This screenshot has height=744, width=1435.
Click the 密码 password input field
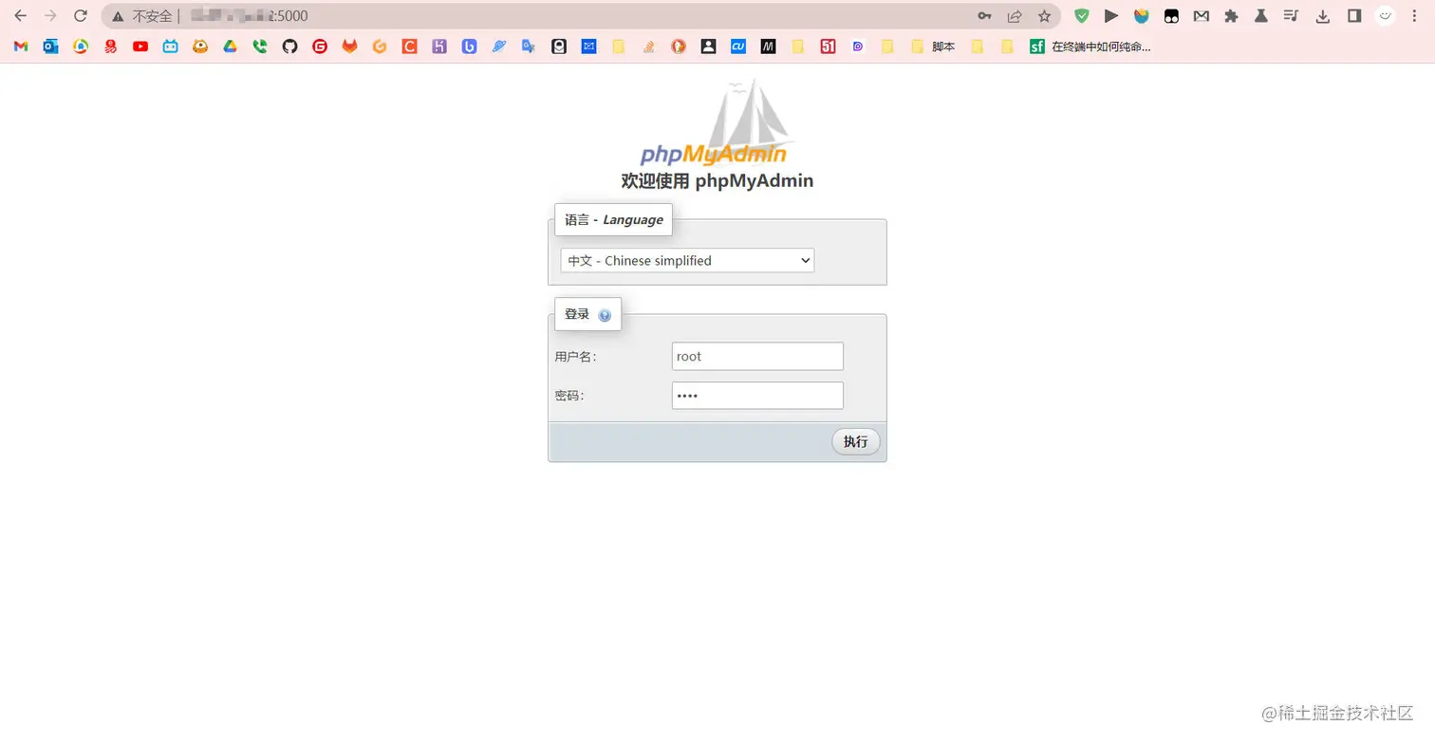click(757, 395)
